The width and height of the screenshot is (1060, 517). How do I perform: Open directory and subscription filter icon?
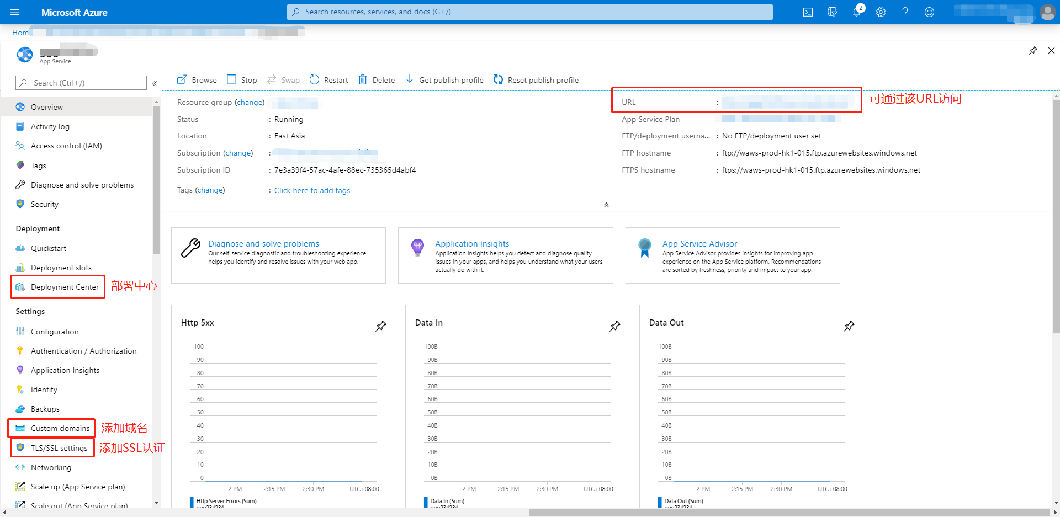point(832,12)
